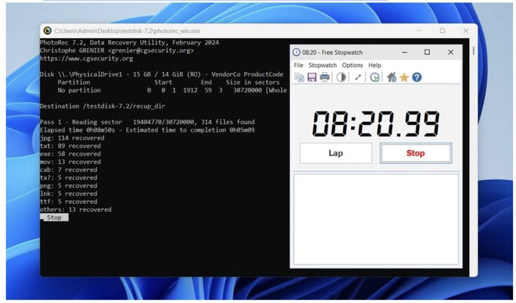Minimize the PhotoRec console window
The height and width of the screenshot is (303, 516).
pyautogui.click(x=419, y=31)
